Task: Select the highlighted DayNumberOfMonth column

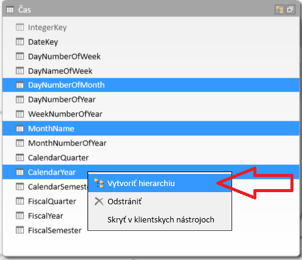Action: pyautogui.click(x=151, y=85)
